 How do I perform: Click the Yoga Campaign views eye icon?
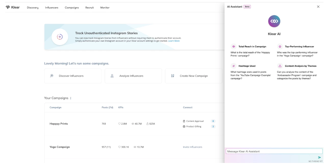[x=135, y=147]
